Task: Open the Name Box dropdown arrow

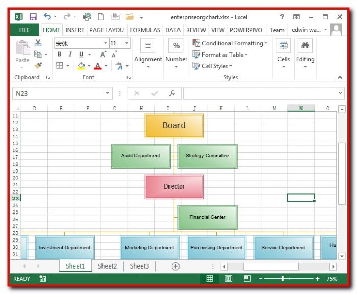Action: tap(107, 93)
